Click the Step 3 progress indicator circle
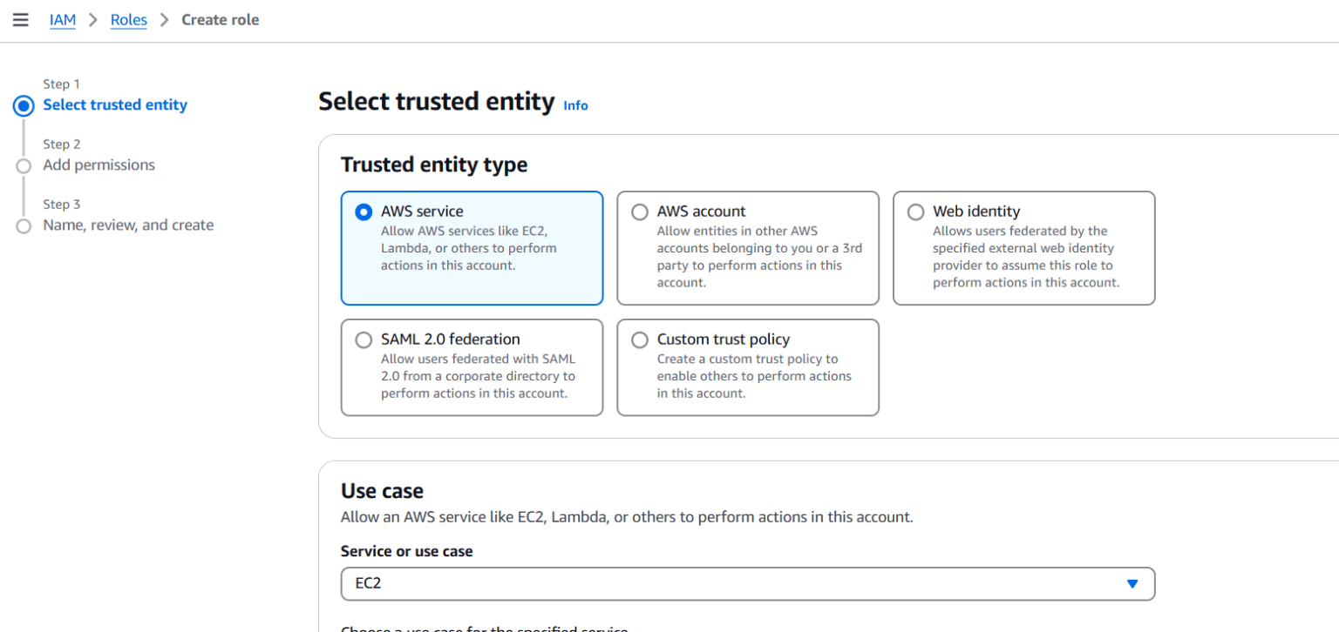This screenshot has width=1339, height=632. [x=24, y=226]
